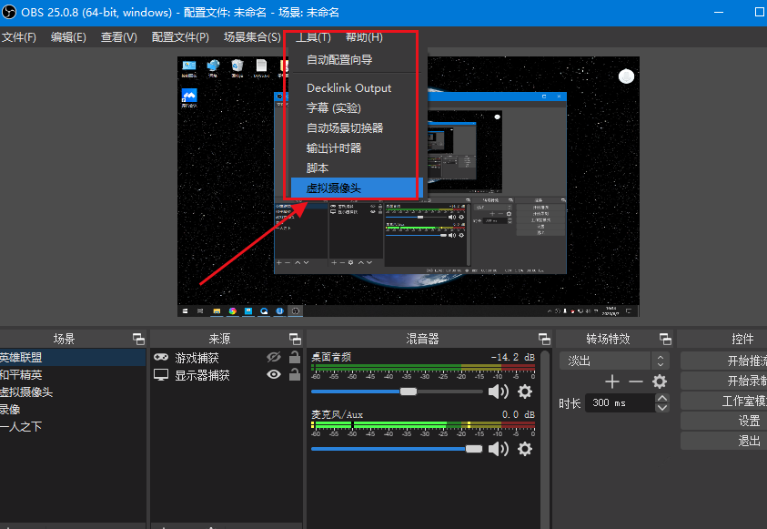Open 麦克风/Aux gear settings
This screenshot has width=767, height=529.
click(x=525, y=449)
